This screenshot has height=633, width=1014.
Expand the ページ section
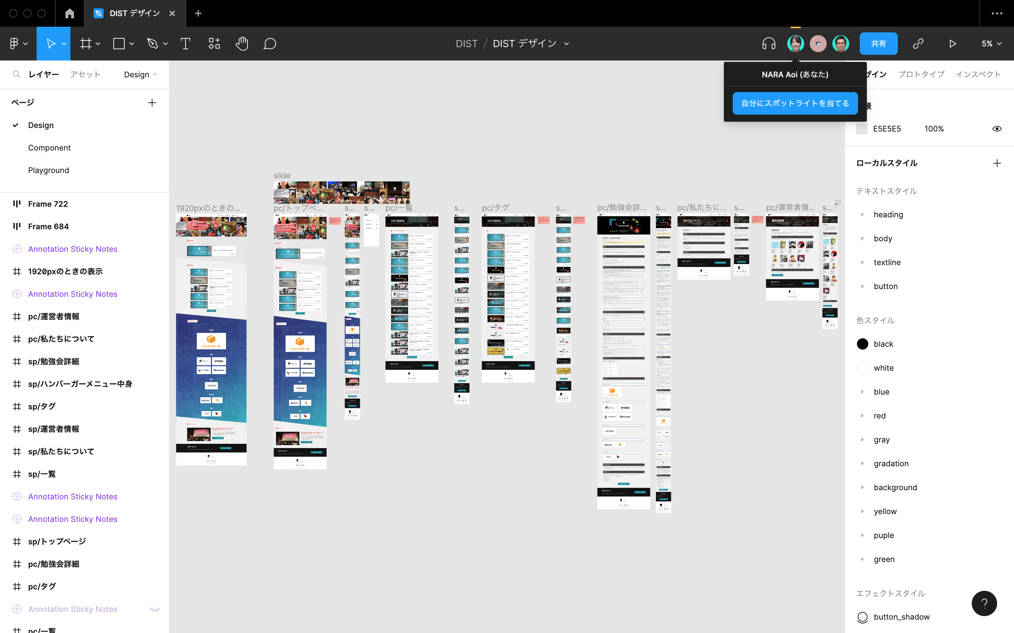pos(22,102)
